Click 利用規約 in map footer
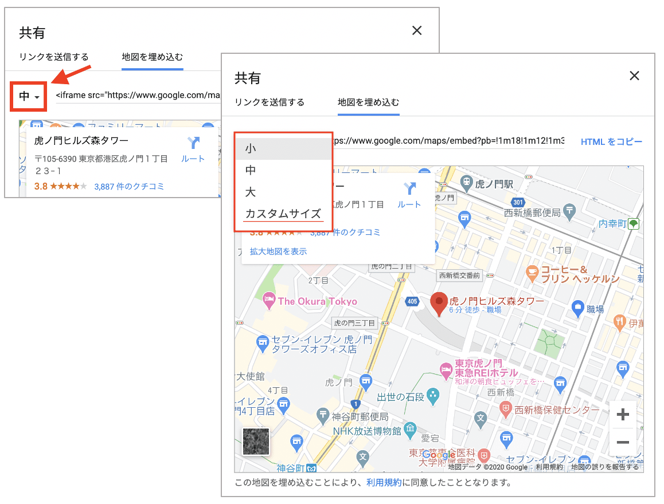The width and height of the screenshot is (664, 504). click(549, 467)
